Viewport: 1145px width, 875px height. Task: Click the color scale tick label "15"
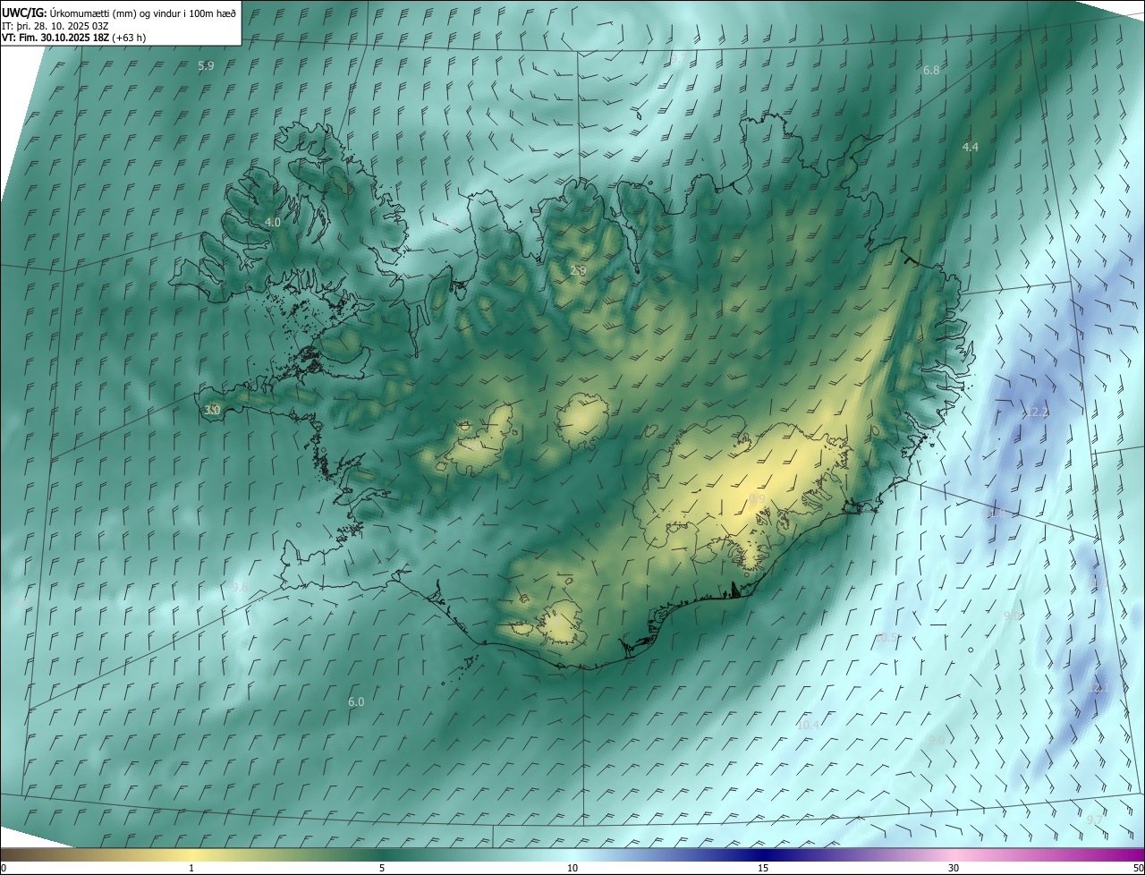click(x=763, y=868)
